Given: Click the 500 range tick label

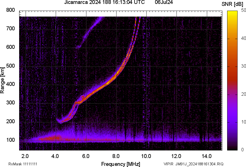Looking at the screenshot, I should 10,66.
